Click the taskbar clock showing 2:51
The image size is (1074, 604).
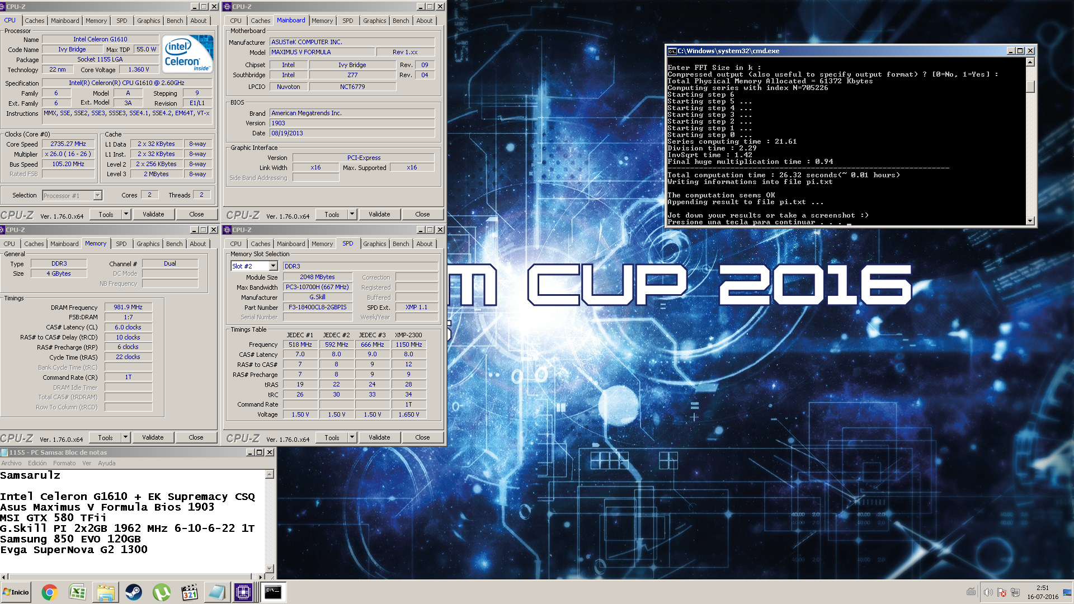click(1043, 588)
